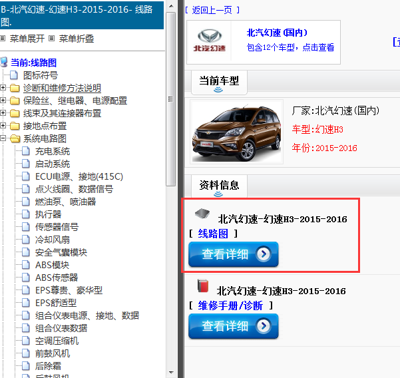
Task: Open 组合仪表电源、接地、数据 diagram
Action: 87,315
